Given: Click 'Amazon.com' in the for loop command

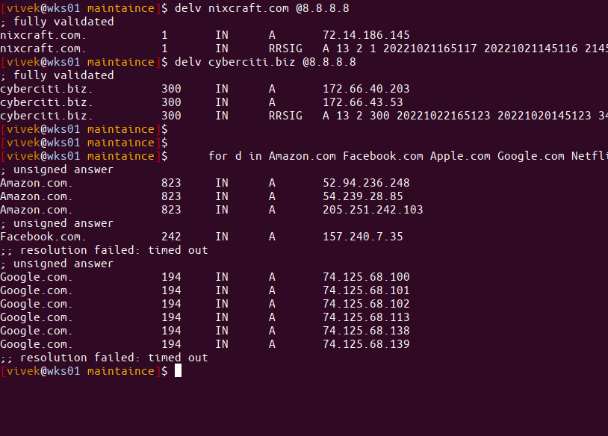Looking at the screenshot, I should tap(303, 156).
